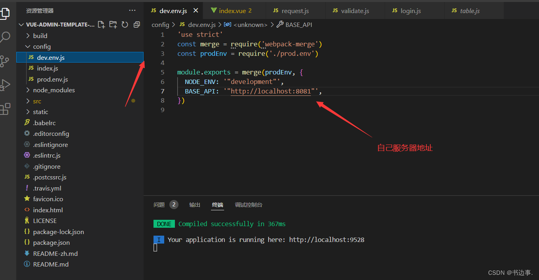Image resolution: width=539 pixels, height=280 pixels.
Task: Refresh the Explorer file list
Action: 125,24
